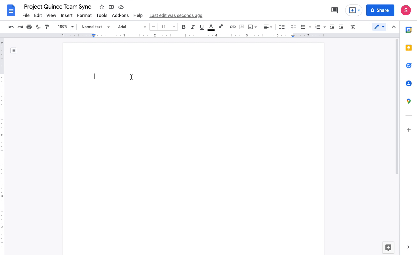Toggle bold formatting
The image size is (417, 255).
pos(184,27)
